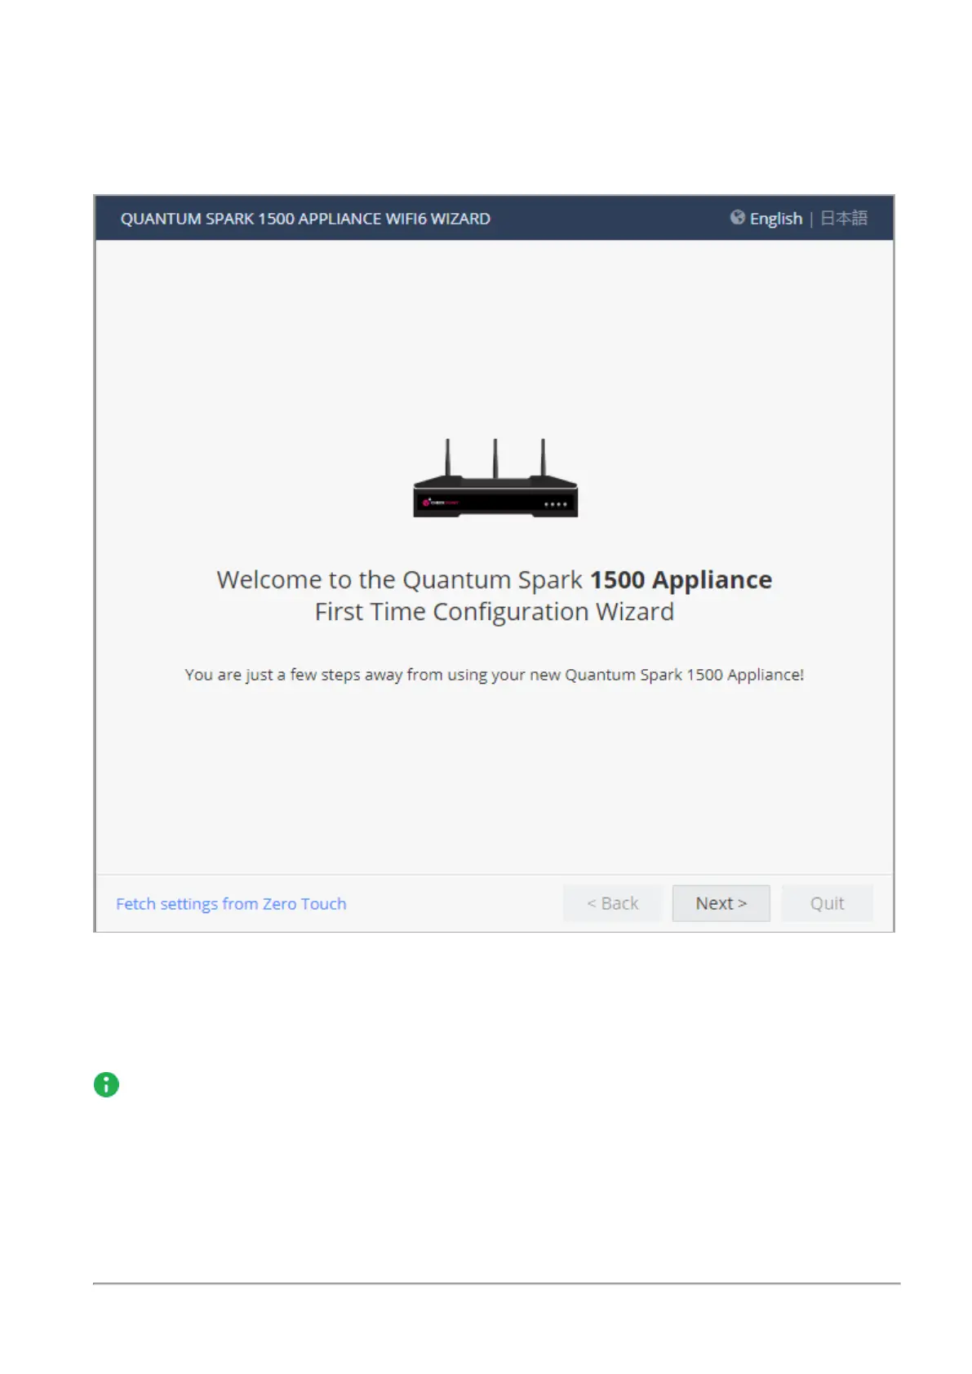Switch wizard language to Japanese 日本語
The width and height of the screenshot is (972, 1374).
tap(844, 218)
